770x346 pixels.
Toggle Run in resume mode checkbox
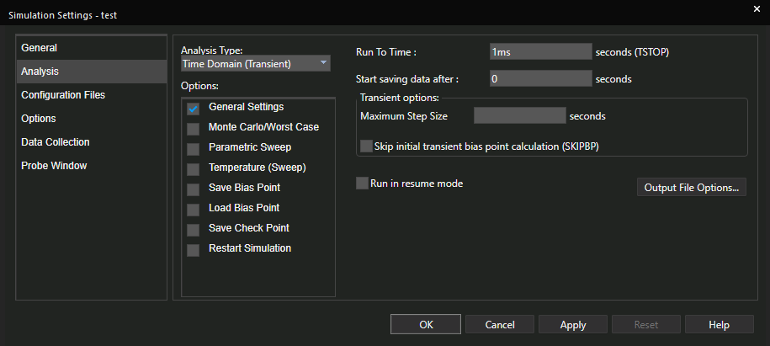click(x=362, y=184)
